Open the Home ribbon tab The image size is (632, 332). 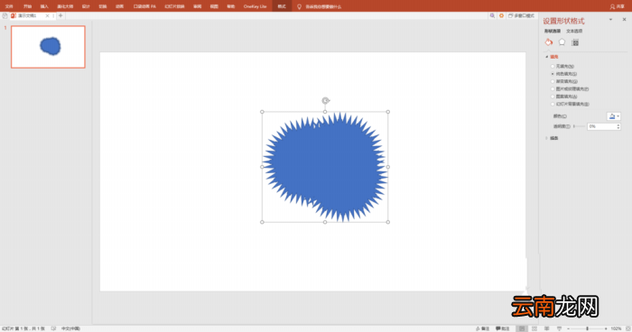(27, 6)
